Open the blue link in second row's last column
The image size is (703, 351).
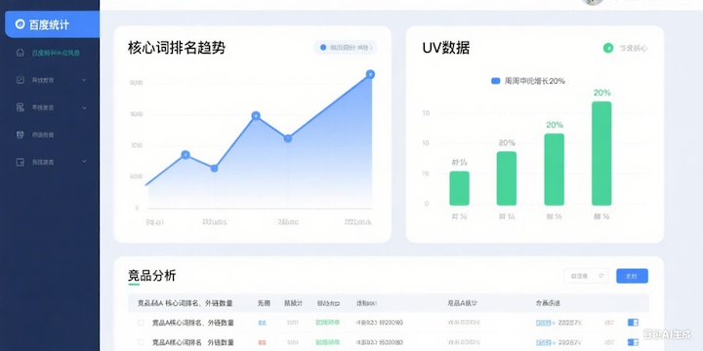point(545,342)
